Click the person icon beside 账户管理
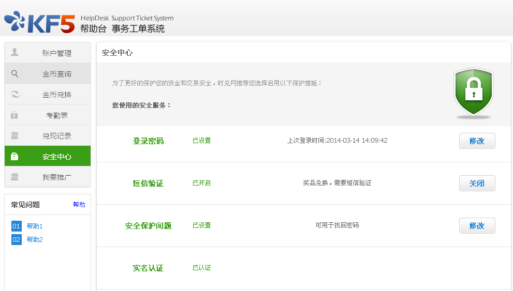Viewport: 513px width, 291px height. click(x=14, y=52)
